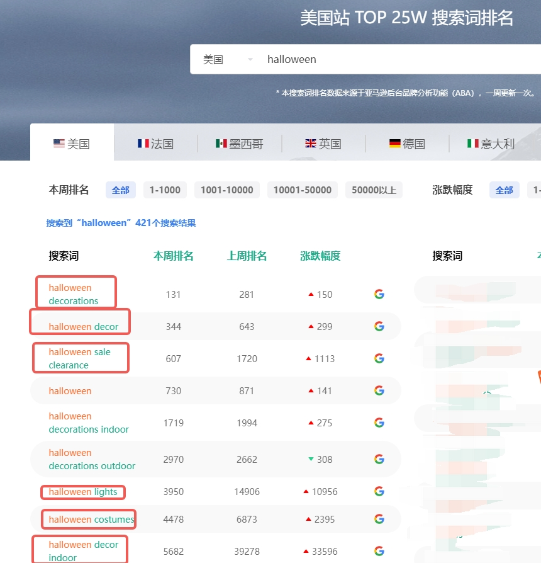Click Google icon for halloween decor indoor
Image resolution: width=541 pixels, height=563 pixels.
[x=379, y=551]
